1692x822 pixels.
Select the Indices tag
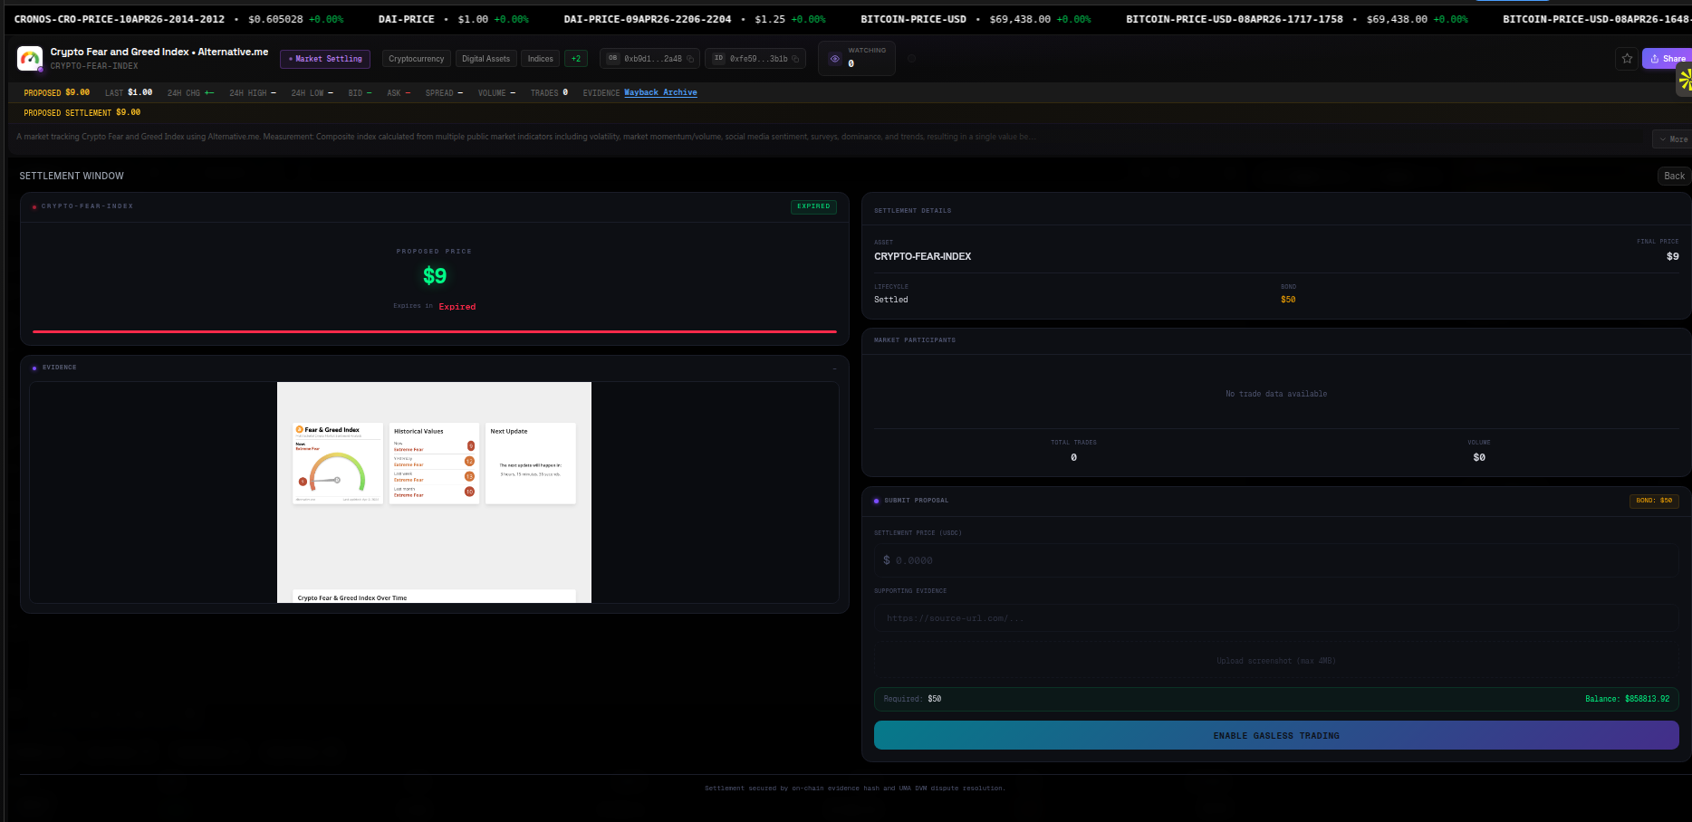coord(541,59)
